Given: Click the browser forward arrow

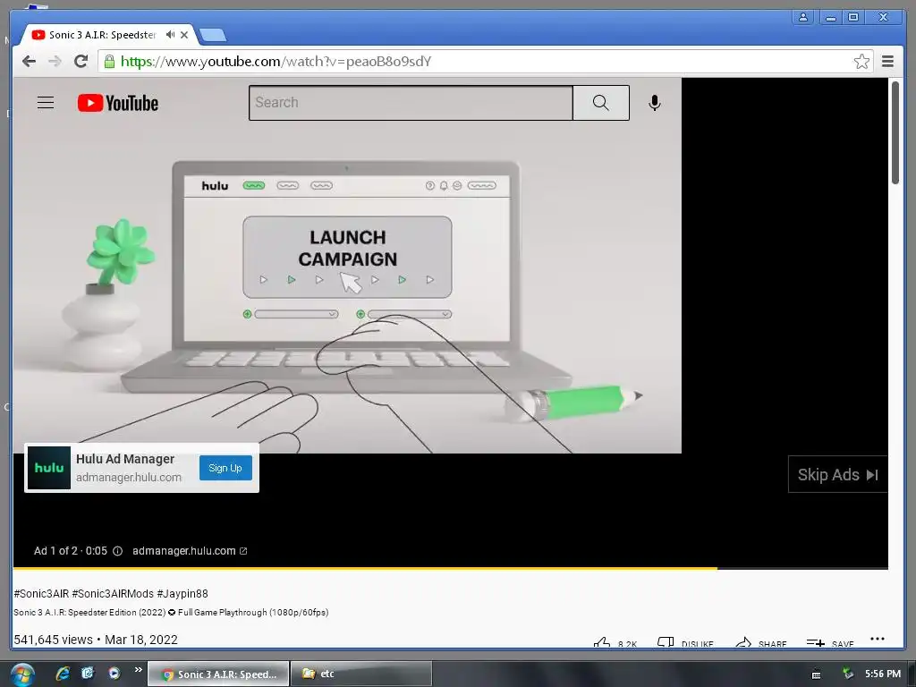Looking at the screenshot, I should 55,62.
